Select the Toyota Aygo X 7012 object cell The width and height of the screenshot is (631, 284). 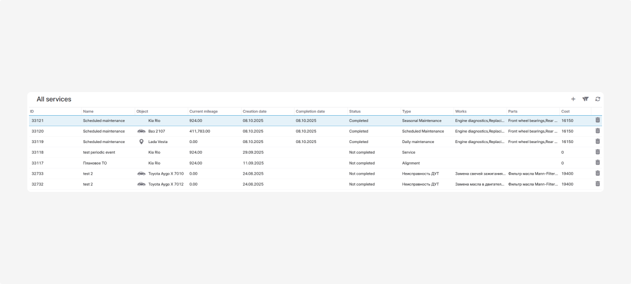[166, 184]
